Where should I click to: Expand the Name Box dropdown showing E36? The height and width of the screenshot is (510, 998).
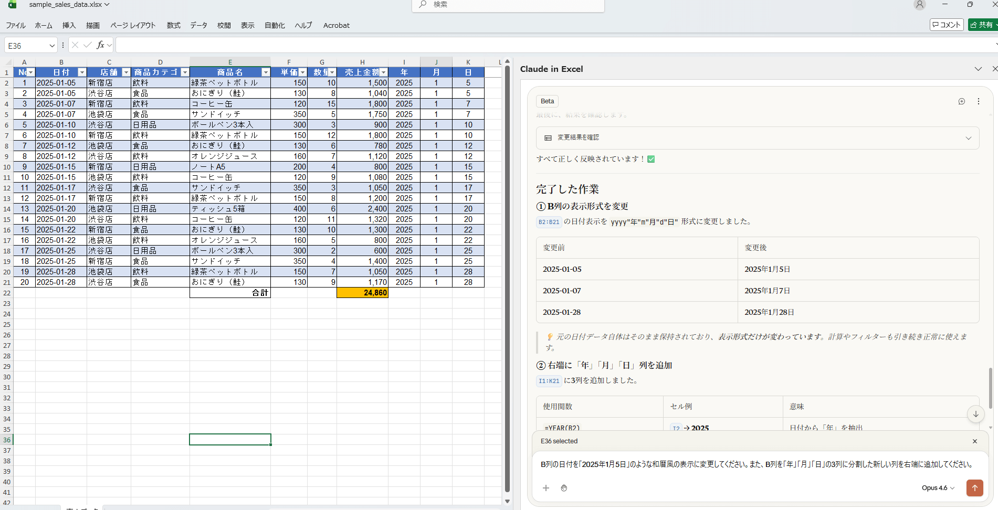coord(52,46)
